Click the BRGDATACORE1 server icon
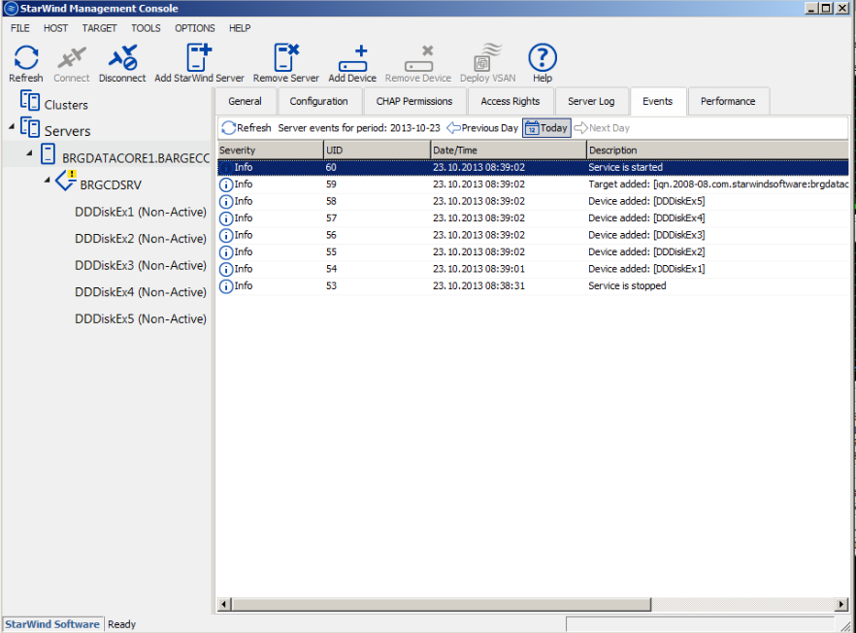 pos(49,154)
